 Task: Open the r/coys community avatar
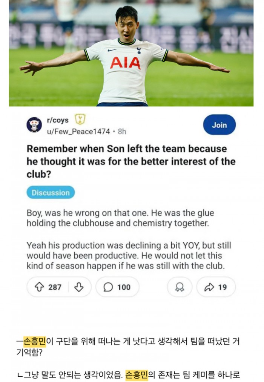pyautogui.click(x=34, y=125)
